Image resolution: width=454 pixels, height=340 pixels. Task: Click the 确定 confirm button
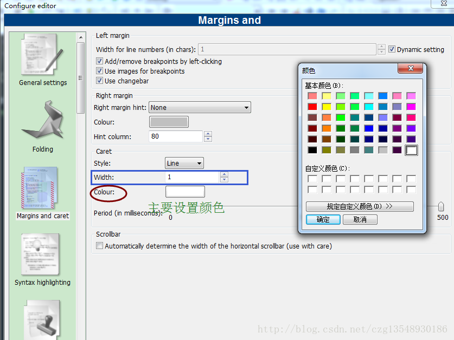point(323,219)
